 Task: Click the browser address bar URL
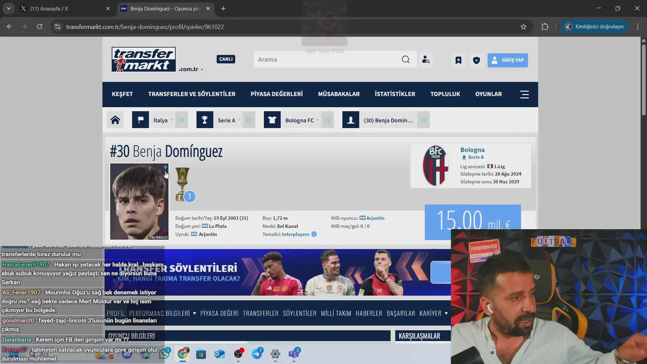pyautogui.click(x=145, y=27)
